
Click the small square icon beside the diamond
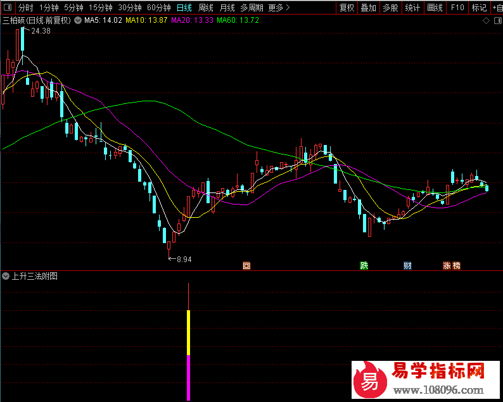pos(496,20)
